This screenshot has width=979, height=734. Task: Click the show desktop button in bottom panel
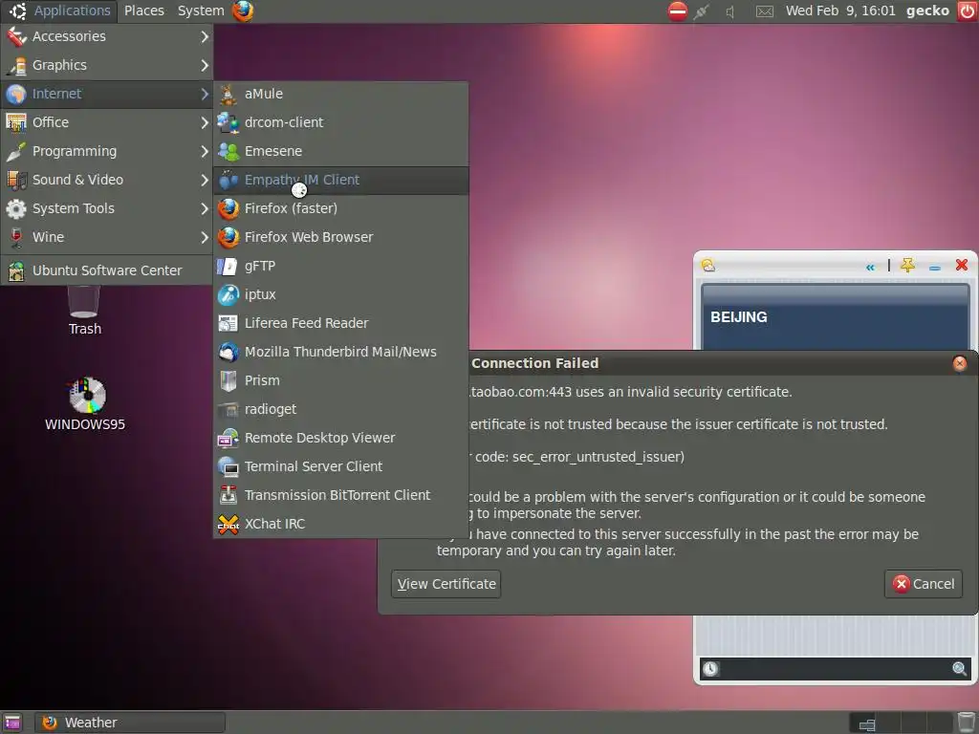[11, 723]
